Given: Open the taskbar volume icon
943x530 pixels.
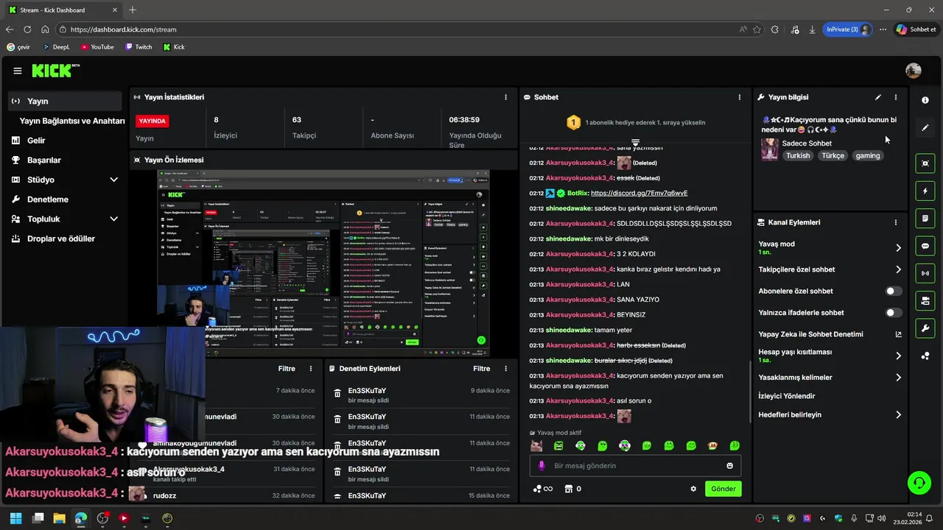Looking at the screenshot, I should pyautogui.click(x=880, y=518).
